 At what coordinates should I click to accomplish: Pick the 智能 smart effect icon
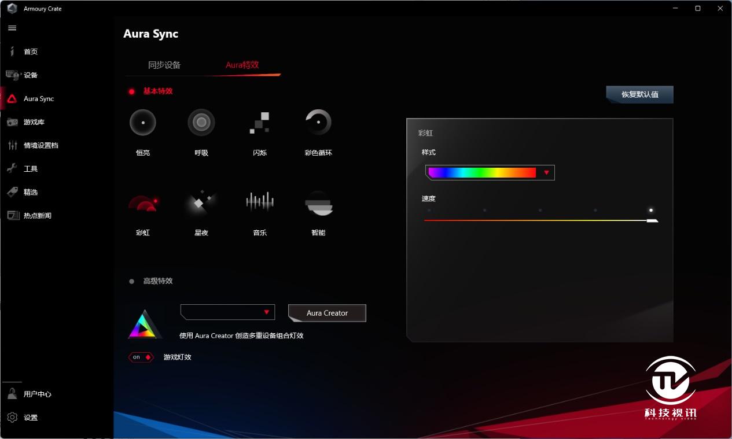pyautogui.click(x=318, y=203)
